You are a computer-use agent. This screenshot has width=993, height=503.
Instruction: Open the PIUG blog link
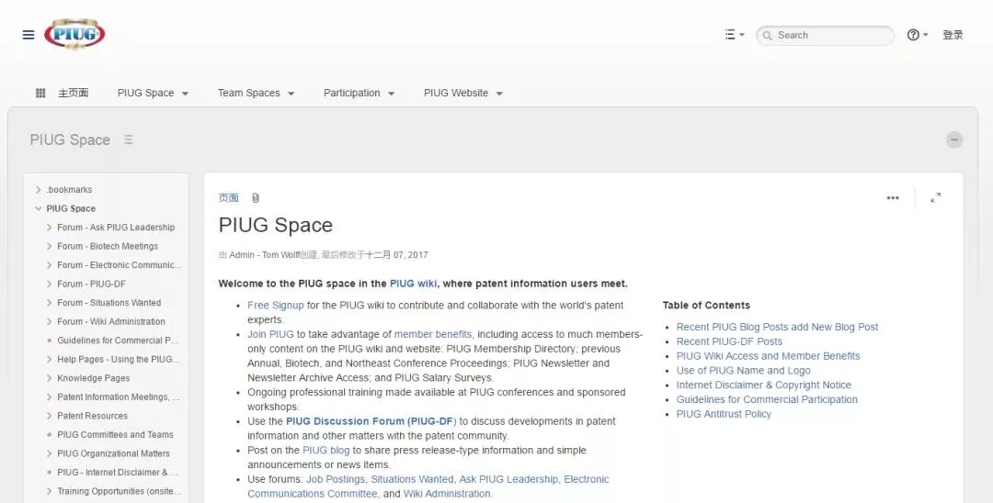(x=326, y=451)
